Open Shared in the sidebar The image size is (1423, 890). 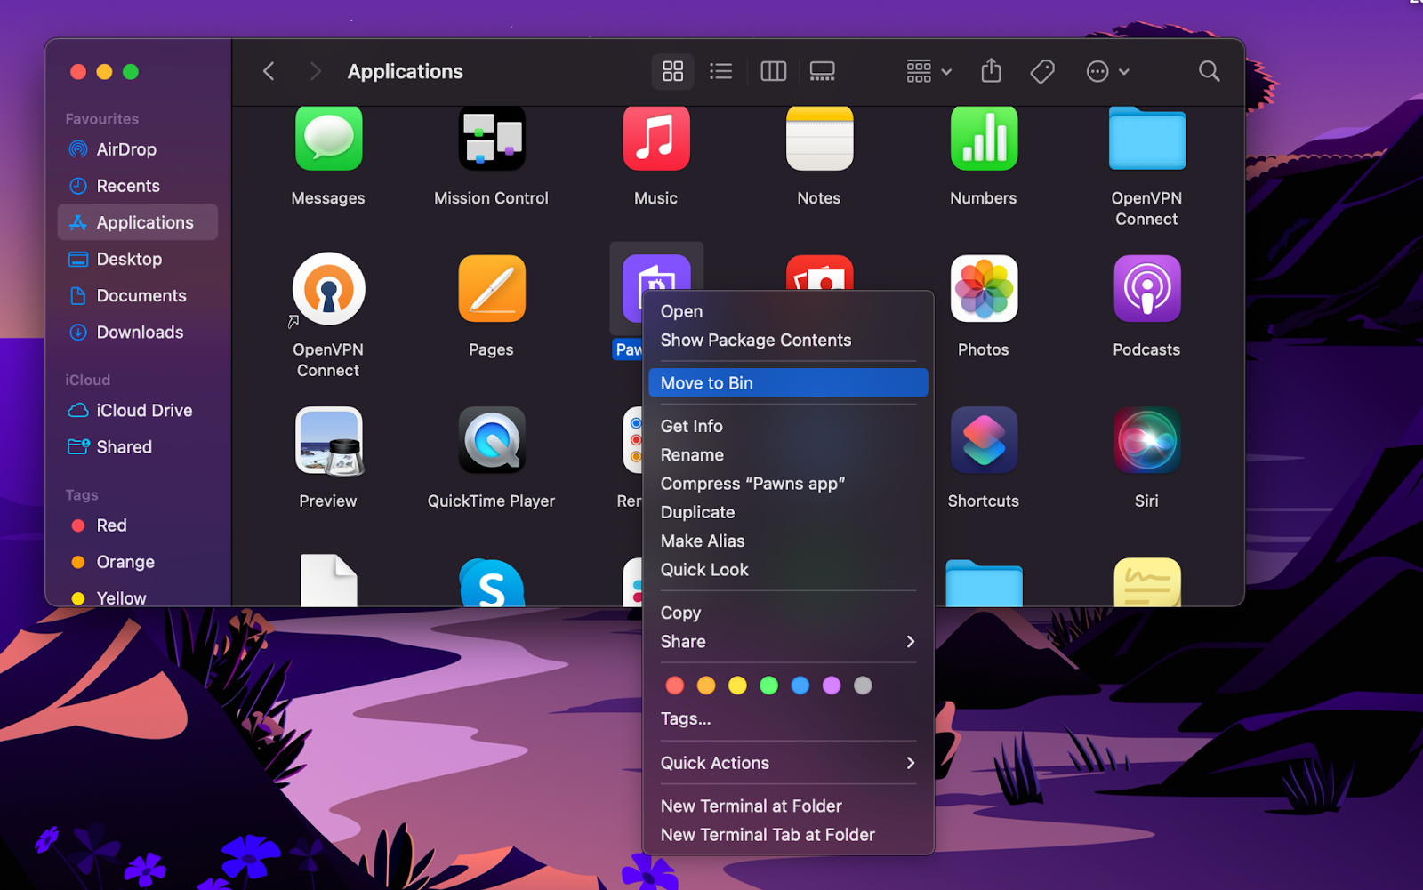tap(138, 447)
